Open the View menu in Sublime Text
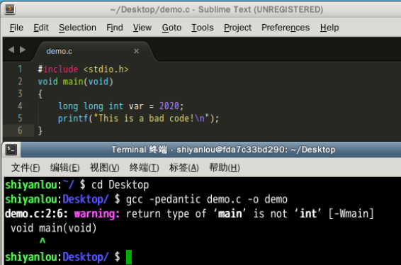 pyautogui.click(x=142, y=28)
